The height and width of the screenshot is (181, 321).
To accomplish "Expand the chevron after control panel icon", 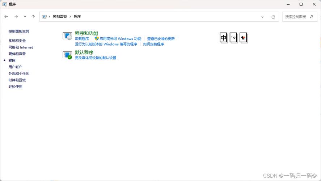I will pos(49,17).
